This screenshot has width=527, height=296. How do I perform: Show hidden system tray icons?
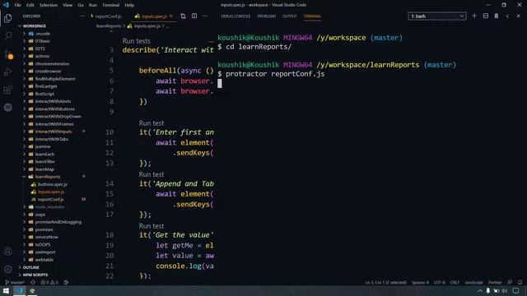point(480,290)
